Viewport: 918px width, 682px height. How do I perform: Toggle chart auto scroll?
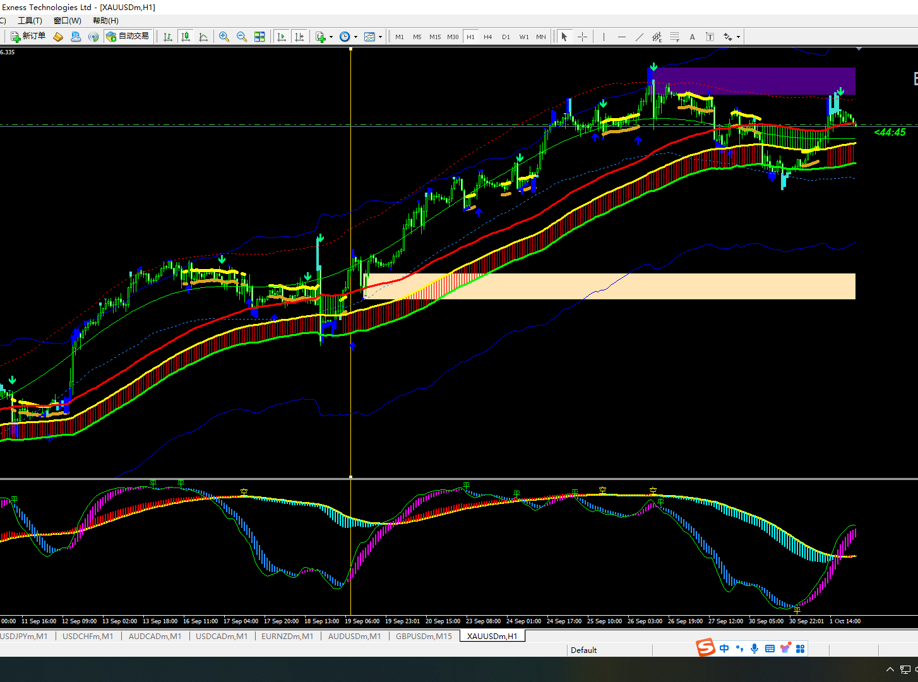coord(282,37)
